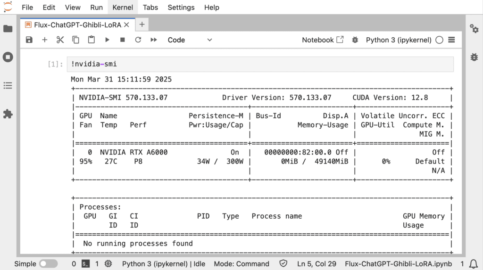
Task: Interrupt the kernel with stop button
Action: 123,40
